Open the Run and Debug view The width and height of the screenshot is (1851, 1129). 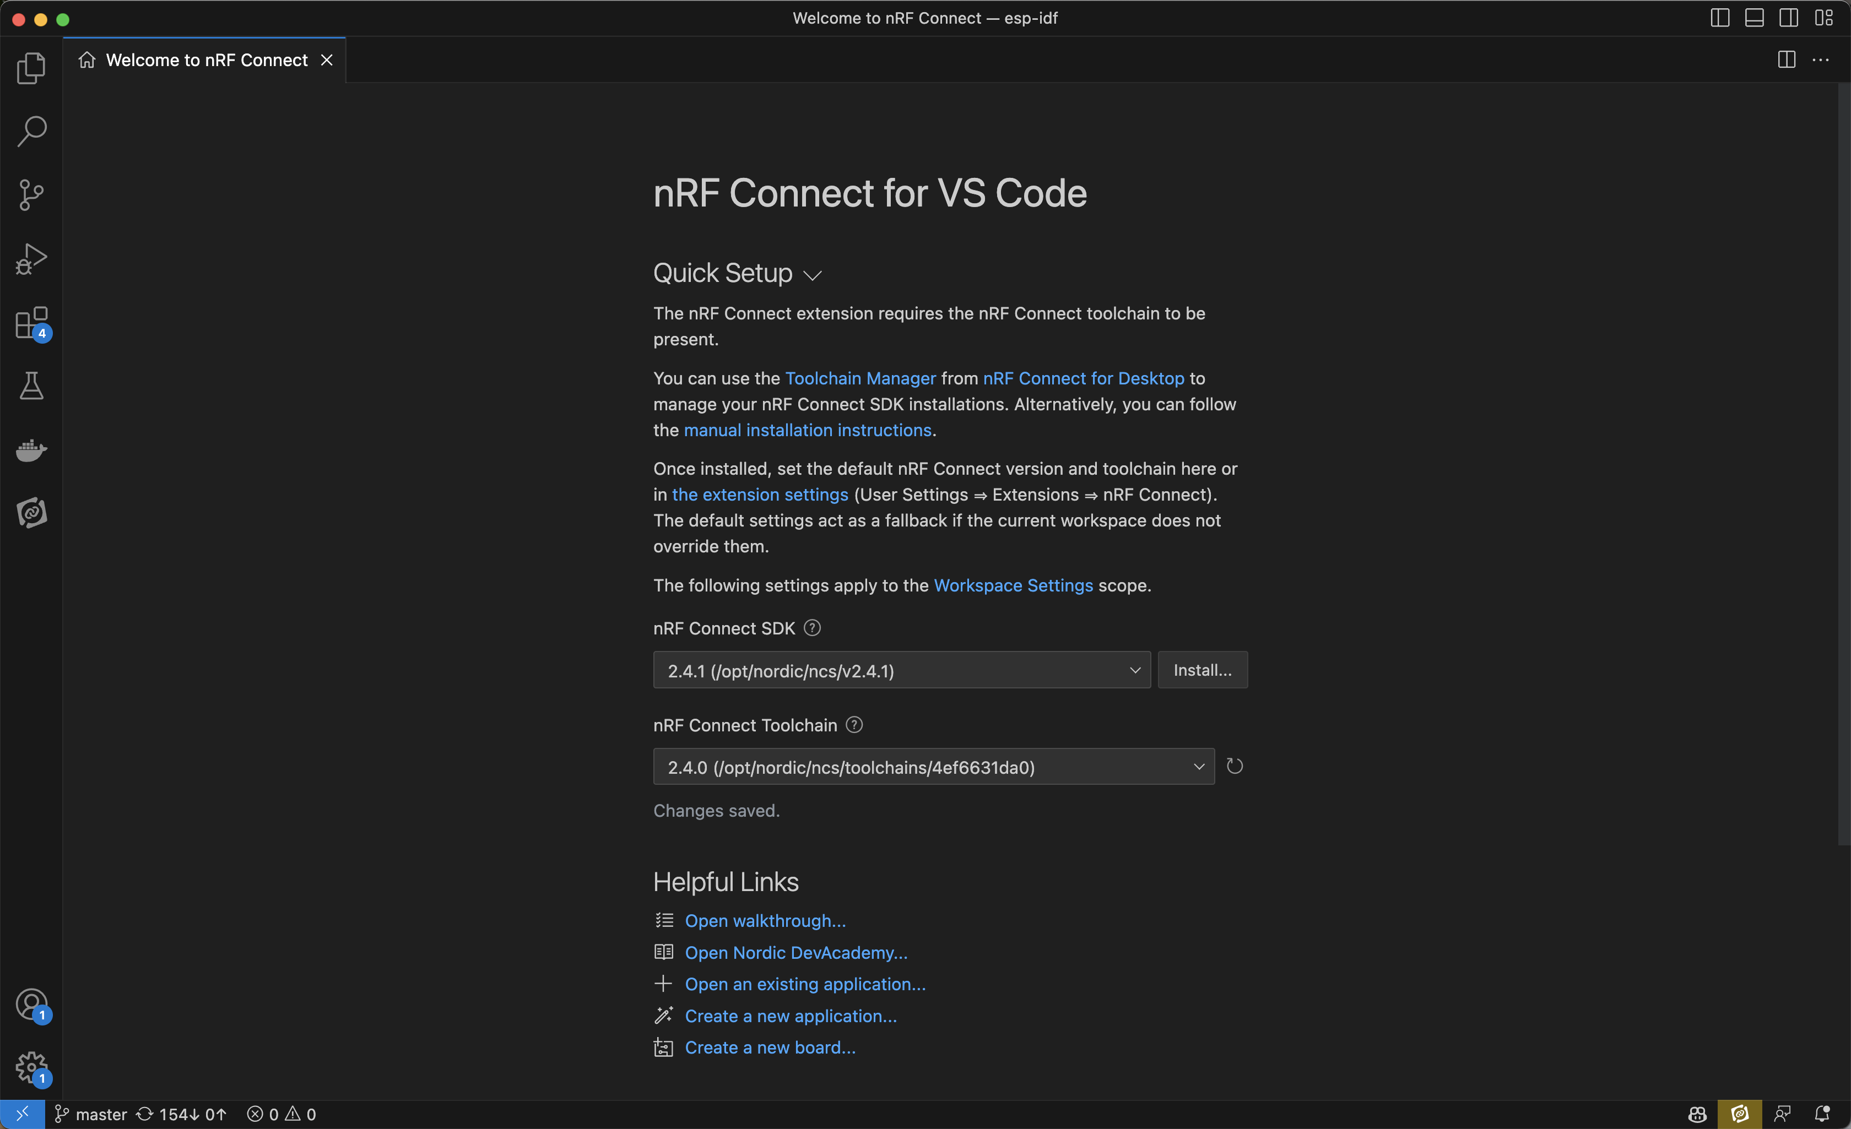pos(31,259)
